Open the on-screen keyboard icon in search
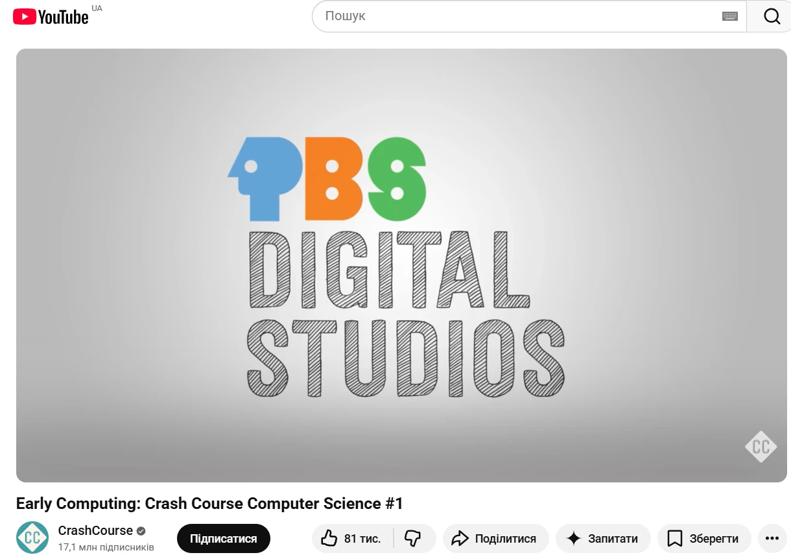This screenshot has height=555, width=791. [730, 16]
